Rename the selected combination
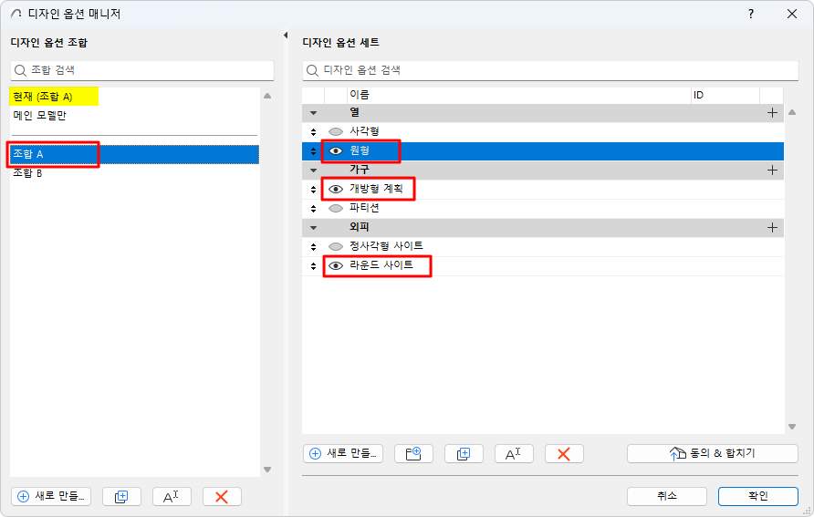 [172, 497]
